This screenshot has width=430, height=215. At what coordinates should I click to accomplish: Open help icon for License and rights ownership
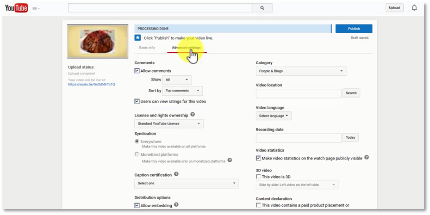click(193, 115)
